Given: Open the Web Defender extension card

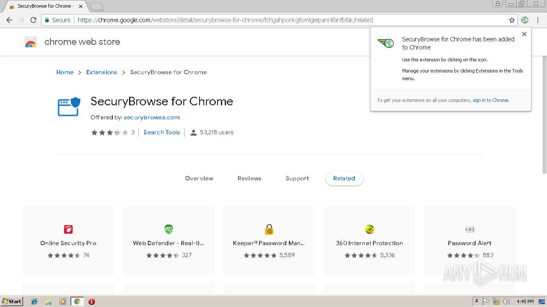Looking at the screenshot, I should click(x=169, y=241).
